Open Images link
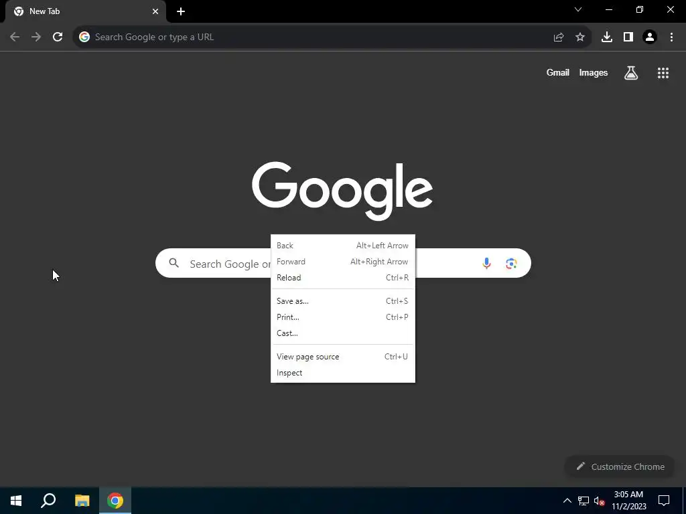This screenshot has height=514, width=686. pos(594,72)
